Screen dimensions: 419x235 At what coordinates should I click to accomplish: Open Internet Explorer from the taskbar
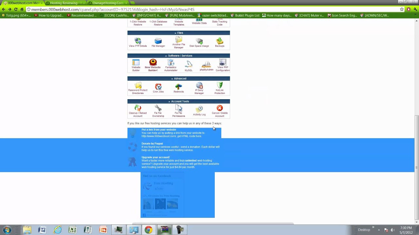point(58,230)
